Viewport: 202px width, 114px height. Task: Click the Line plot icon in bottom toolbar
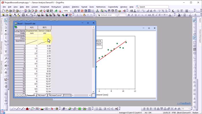click(12, 109)
